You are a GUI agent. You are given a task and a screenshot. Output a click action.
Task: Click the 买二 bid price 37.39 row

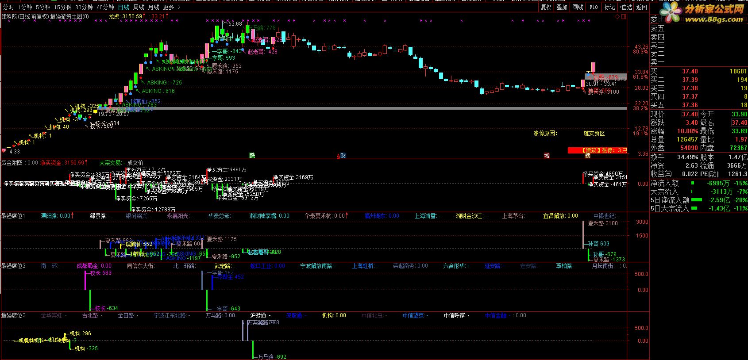click(698, 80)
